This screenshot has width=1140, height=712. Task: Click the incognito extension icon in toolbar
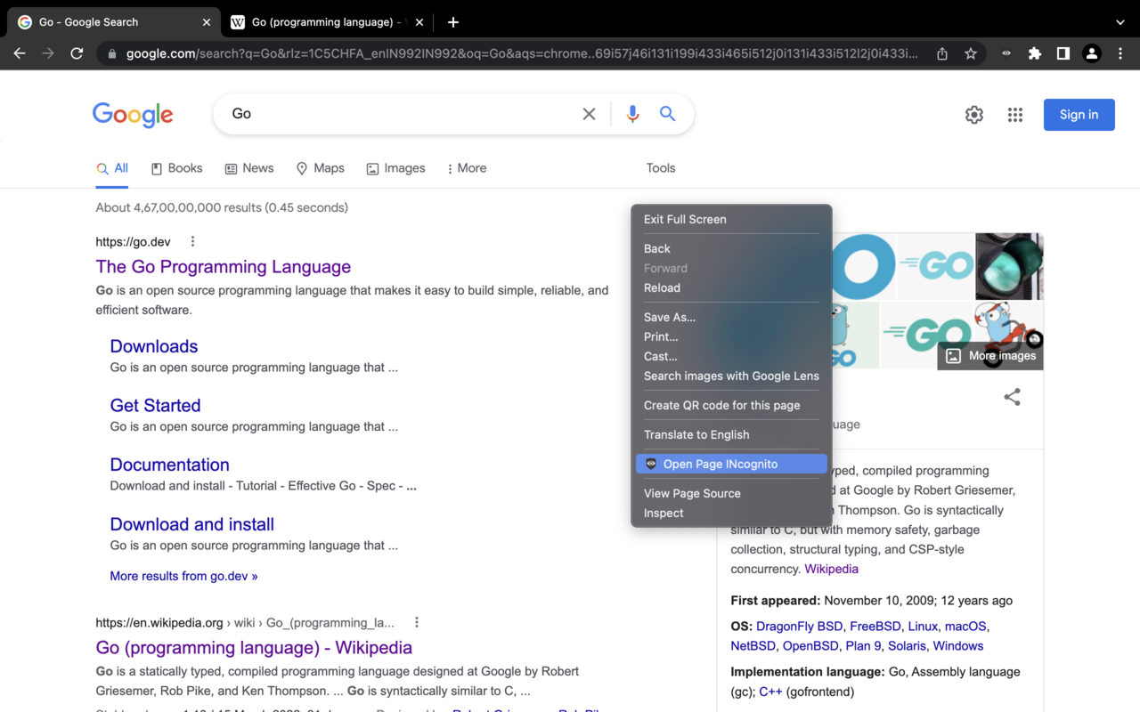click(x=1006, y=53)
